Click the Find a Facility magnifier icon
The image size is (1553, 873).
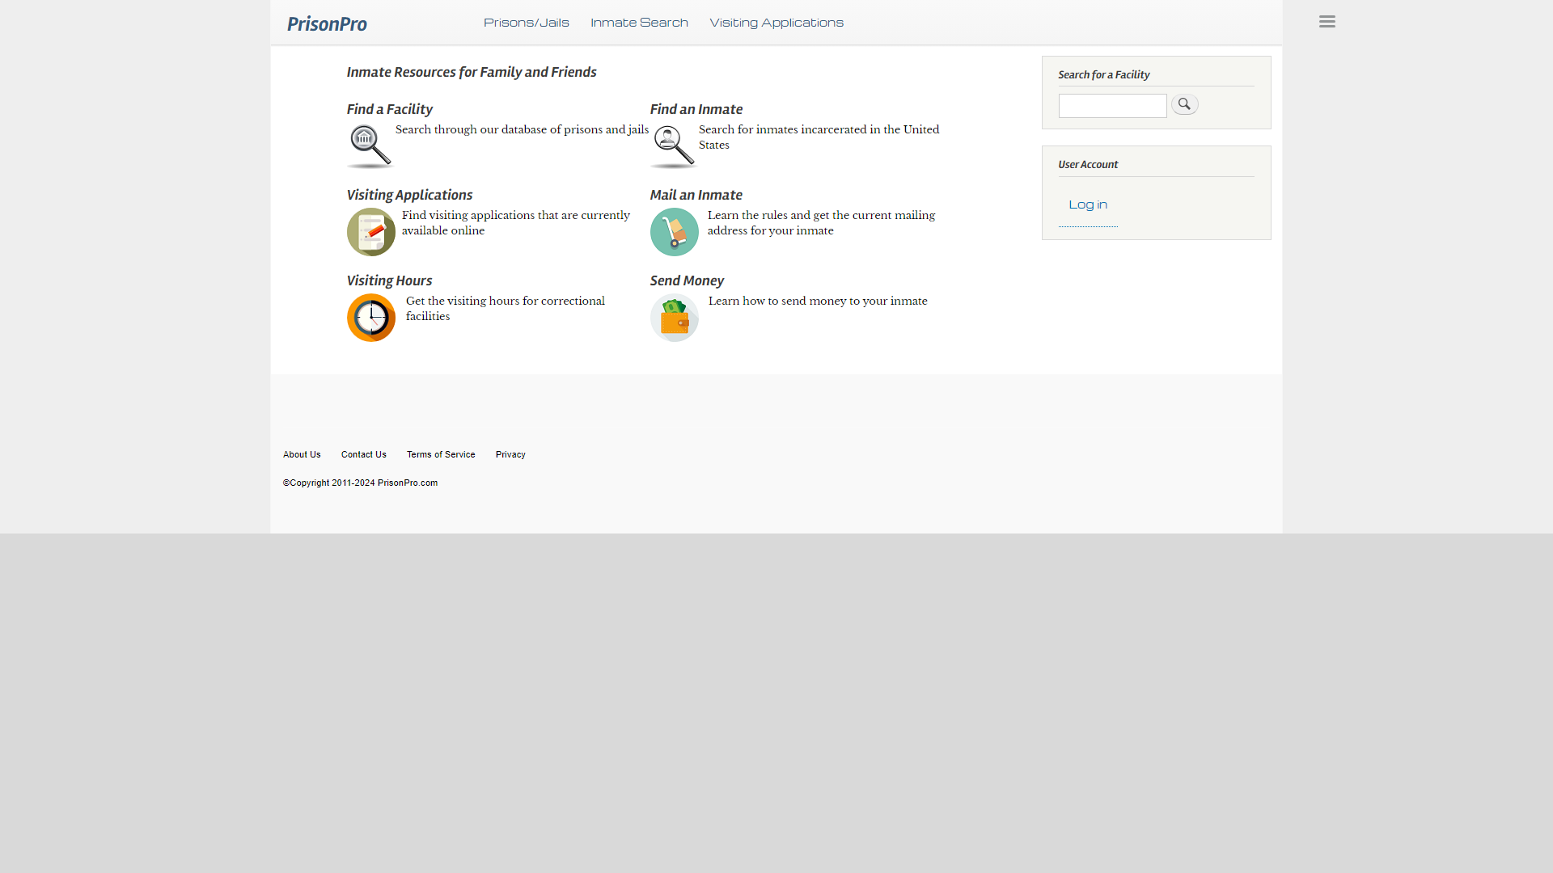(x=370, y=146)
